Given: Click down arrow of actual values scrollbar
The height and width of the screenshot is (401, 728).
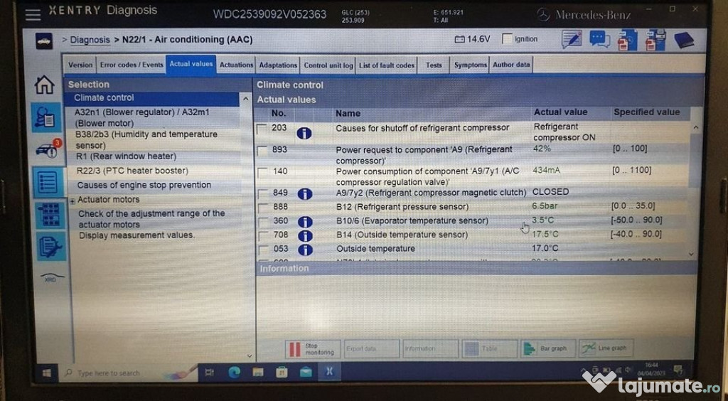Looking at the screenshot, I should tap(692, 254).
